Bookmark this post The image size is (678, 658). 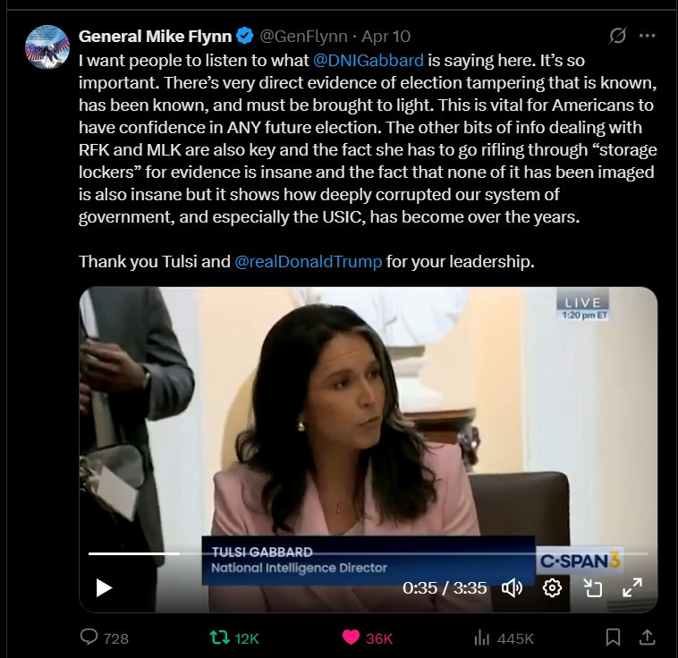click(x=613, y=637)
